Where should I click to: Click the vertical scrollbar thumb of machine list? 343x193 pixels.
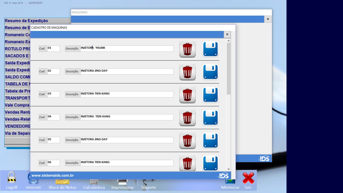coord(229,68)
